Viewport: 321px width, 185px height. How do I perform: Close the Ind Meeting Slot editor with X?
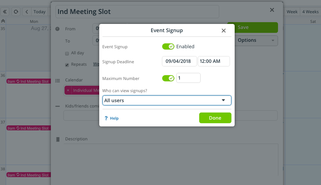pyautogui.click(x=272, y=10)
